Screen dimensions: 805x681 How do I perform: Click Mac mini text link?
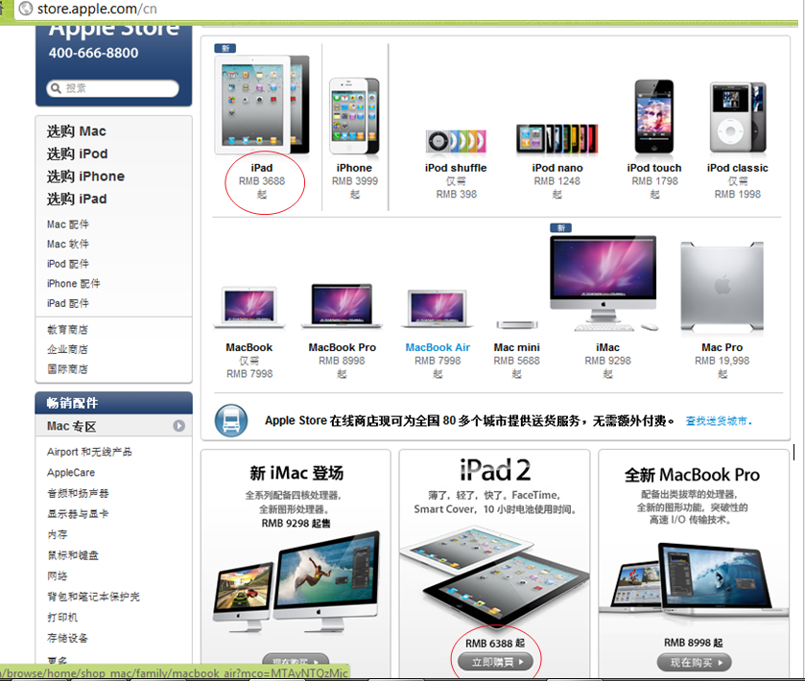517,347
